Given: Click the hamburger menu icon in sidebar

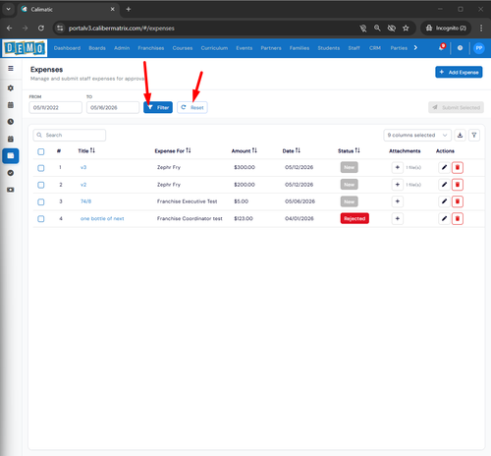Looking at the screenshot, I should point(11,69).
